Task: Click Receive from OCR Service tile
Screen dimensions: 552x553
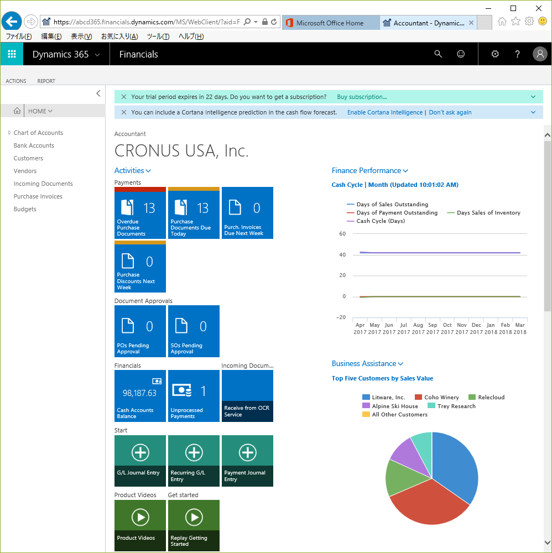Action: (247, 396)
